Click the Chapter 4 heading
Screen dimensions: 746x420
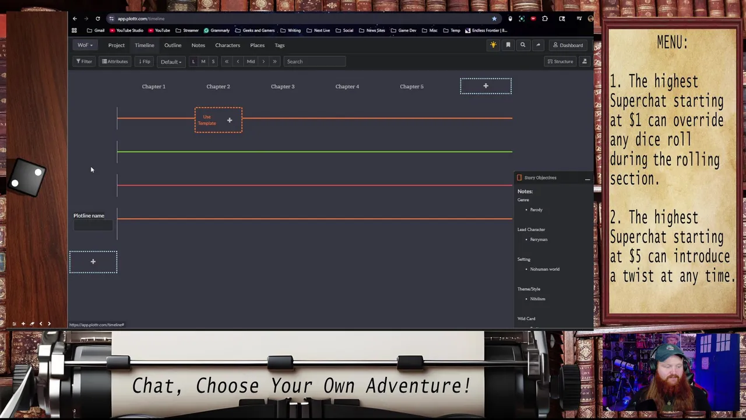347,86
